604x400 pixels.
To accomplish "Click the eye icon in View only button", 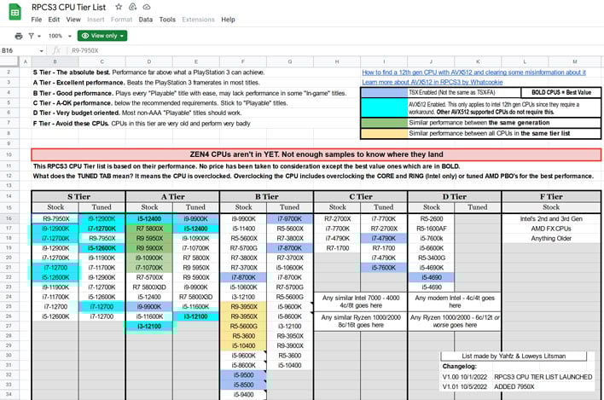I will [85, 36].
